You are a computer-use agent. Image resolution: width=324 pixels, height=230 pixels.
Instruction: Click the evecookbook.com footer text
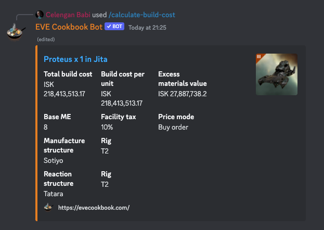pos(94,208)
